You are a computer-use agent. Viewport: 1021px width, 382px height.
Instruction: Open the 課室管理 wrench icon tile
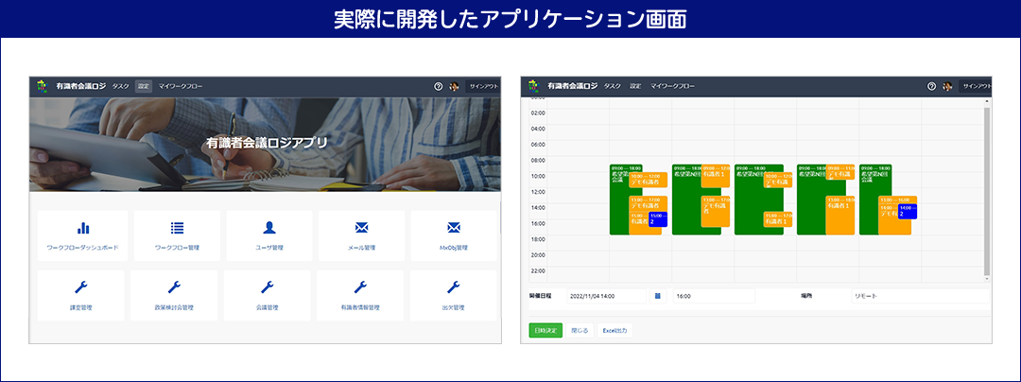tap(82, 294)
